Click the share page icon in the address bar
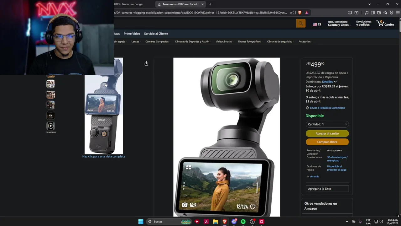Viewport: 401px width, 226px height. pyautogui.click(x=292, y=13)
